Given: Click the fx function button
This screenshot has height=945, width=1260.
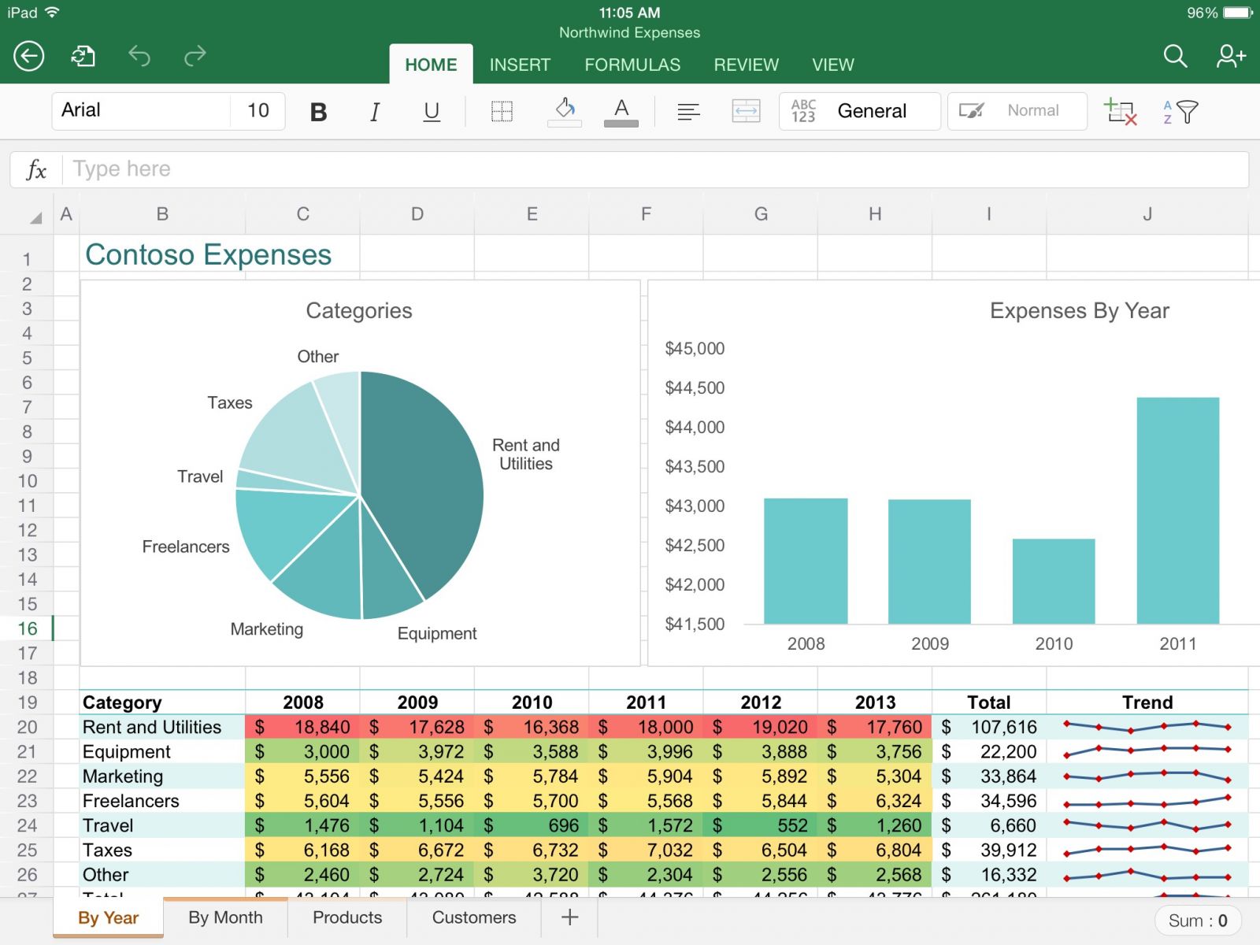Looking at the screenshot, I should click(36, 169).
